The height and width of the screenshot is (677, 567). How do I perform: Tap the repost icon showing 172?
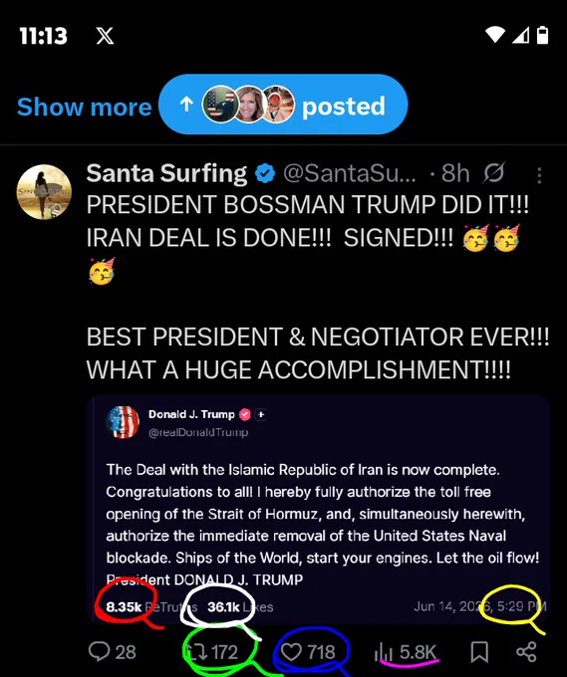(x=197, y=652)
